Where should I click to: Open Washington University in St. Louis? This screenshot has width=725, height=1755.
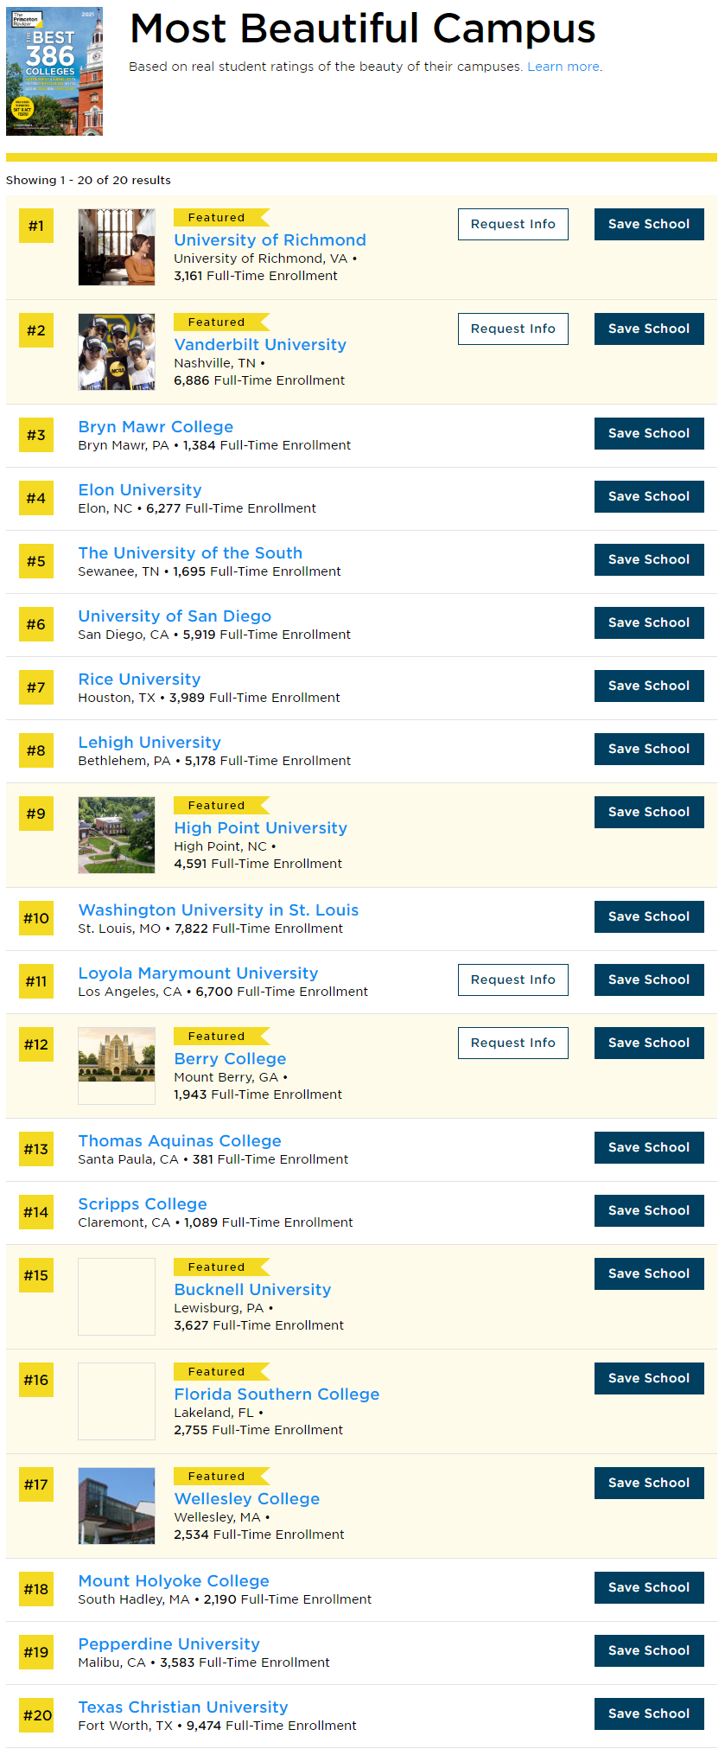click(x=219, y=910)
